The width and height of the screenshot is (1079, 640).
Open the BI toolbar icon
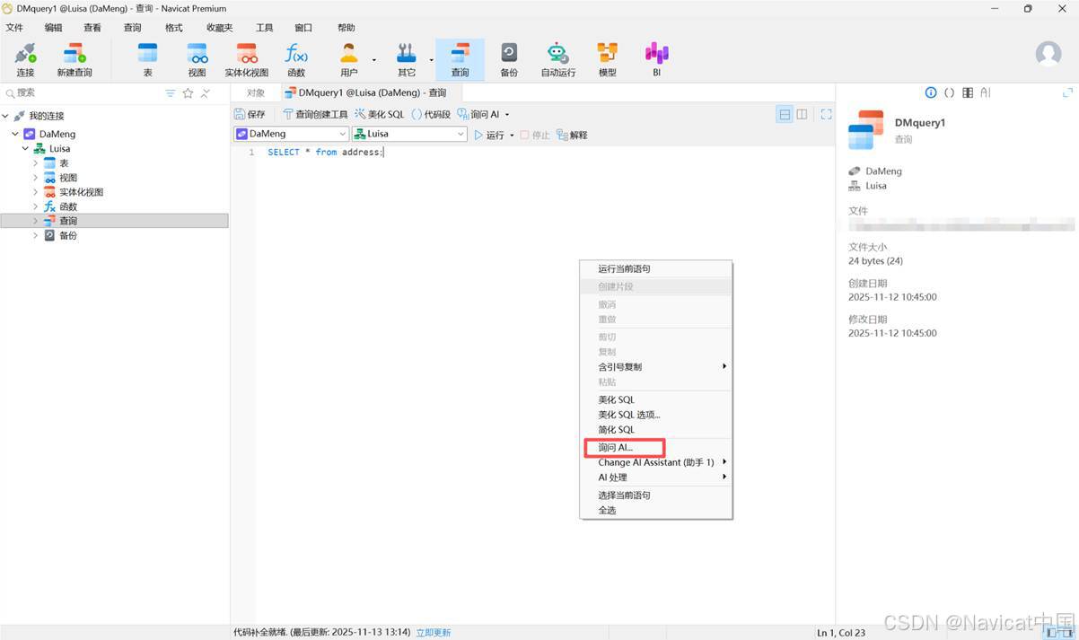click(656, 59)
